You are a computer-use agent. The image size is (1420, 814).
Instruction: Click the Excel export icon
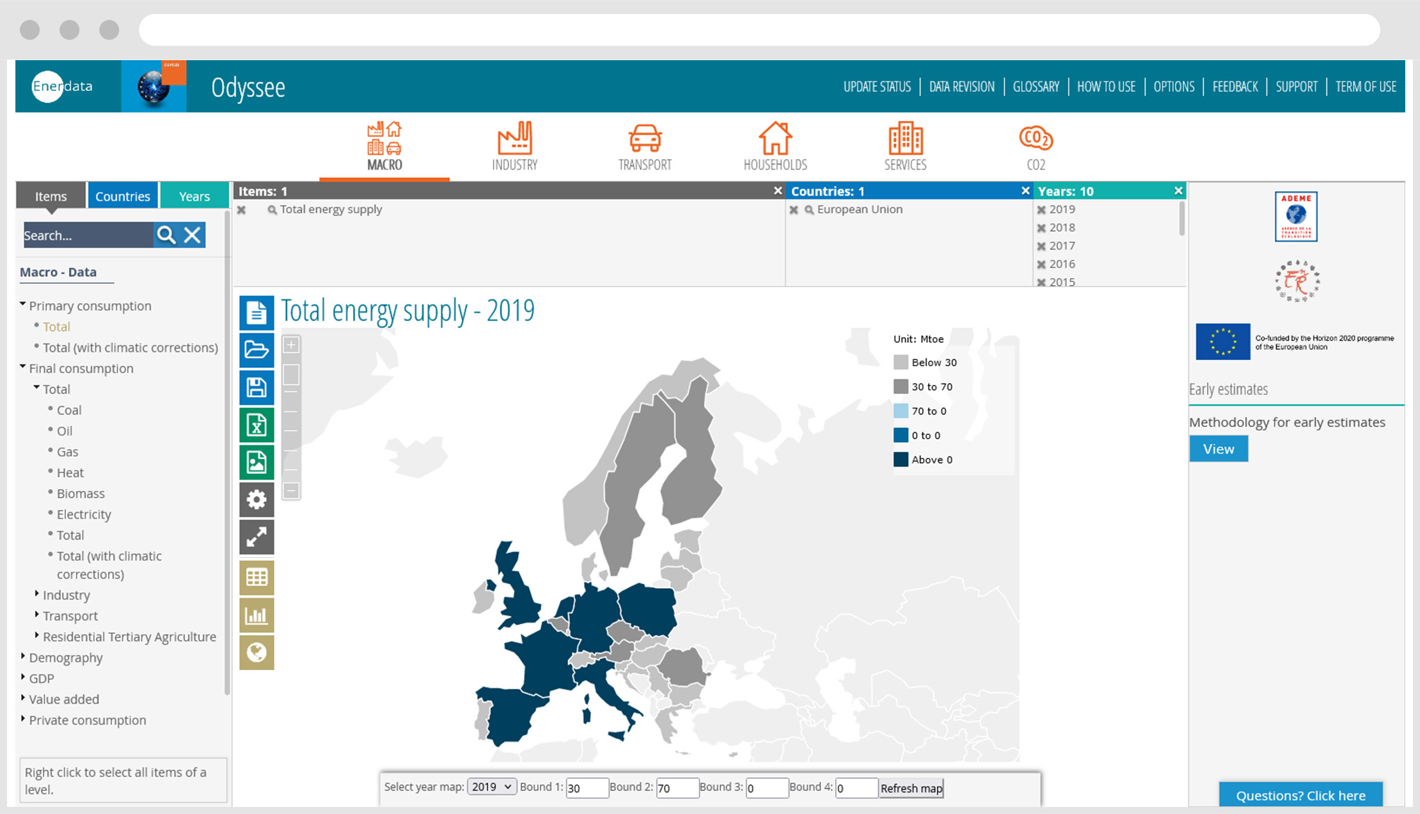[x=256, y=425]
